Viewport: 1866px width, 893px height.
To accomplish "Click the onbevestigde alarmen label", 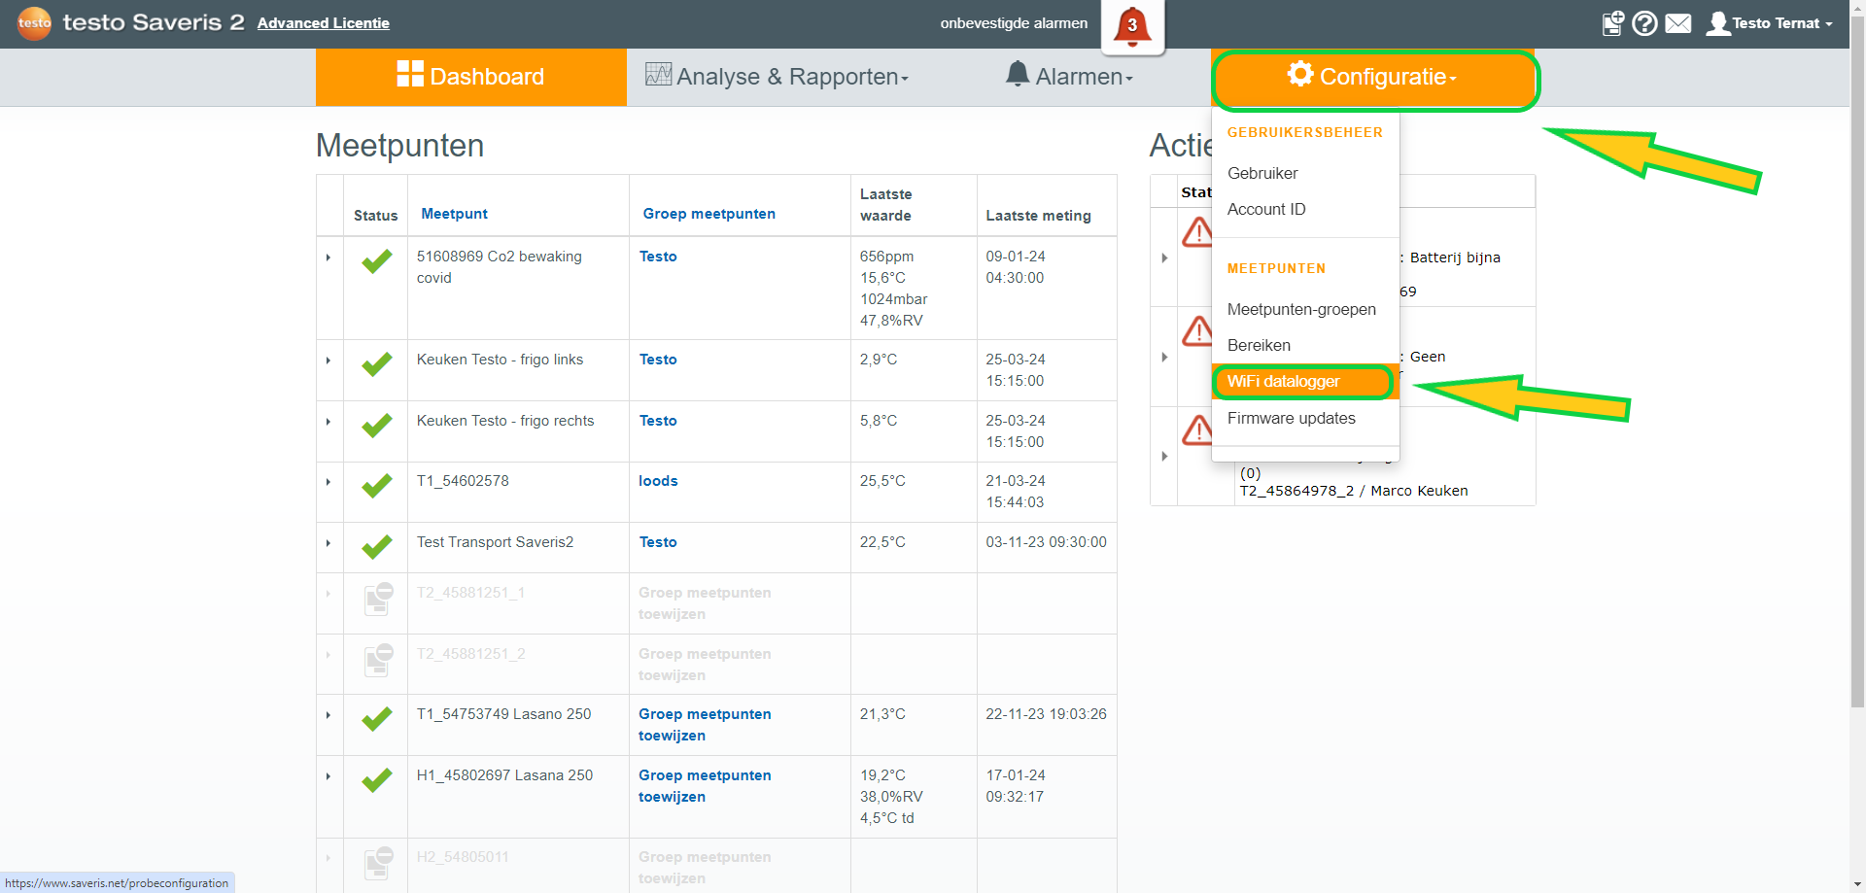I will click(1014, 23).
